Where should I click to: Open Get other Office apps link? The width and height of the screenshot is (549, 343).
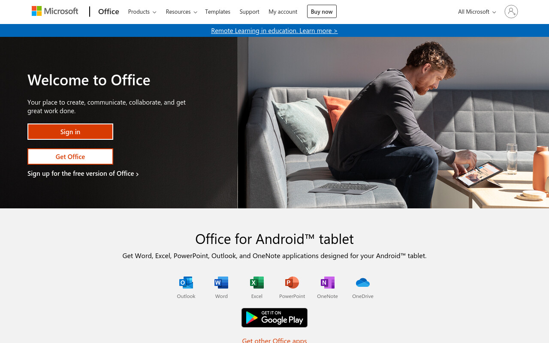274,340
